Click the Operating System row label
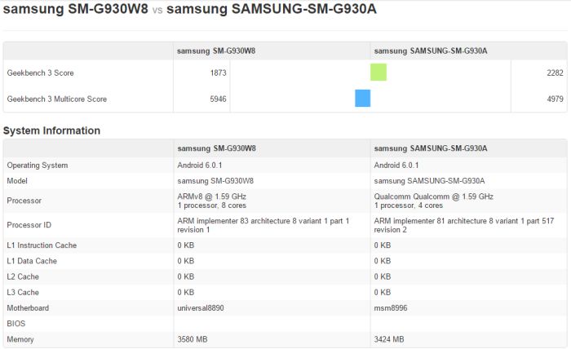 click(38, 165)
